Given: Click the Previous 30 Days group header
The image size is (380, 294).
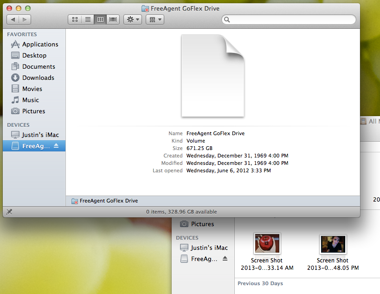Looking at the screenshot, I should point(260,283).
